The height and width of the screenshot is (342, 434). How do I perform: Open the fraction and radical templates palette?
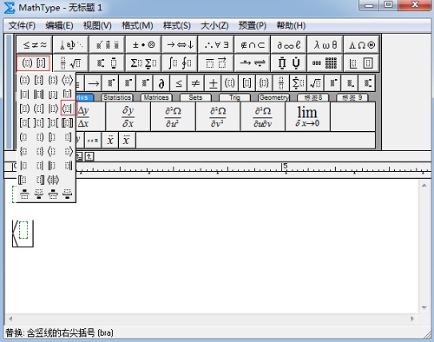71,63
